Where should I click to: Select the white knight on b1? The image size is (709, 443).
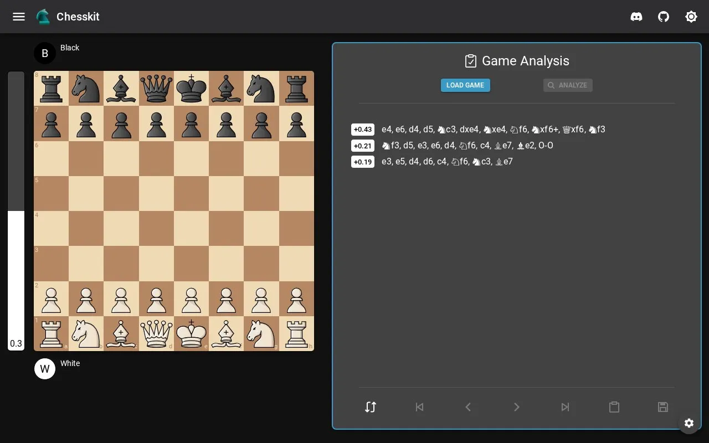click(86, 333)
